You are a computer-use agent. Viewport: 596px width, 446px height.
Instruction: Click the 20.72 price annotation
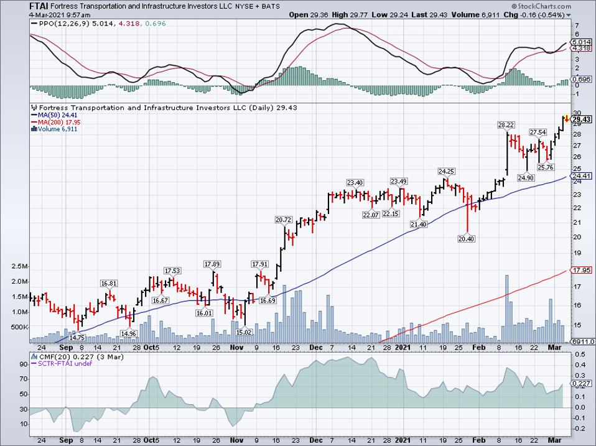[x=284, y=220]
